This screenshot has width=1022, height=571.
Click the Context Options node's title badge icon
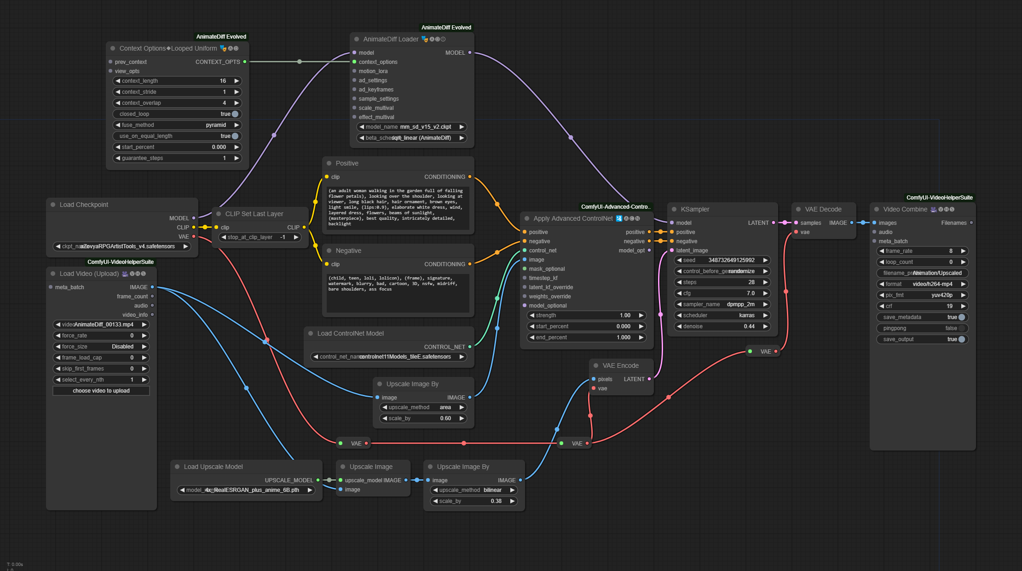pos(223,48)
